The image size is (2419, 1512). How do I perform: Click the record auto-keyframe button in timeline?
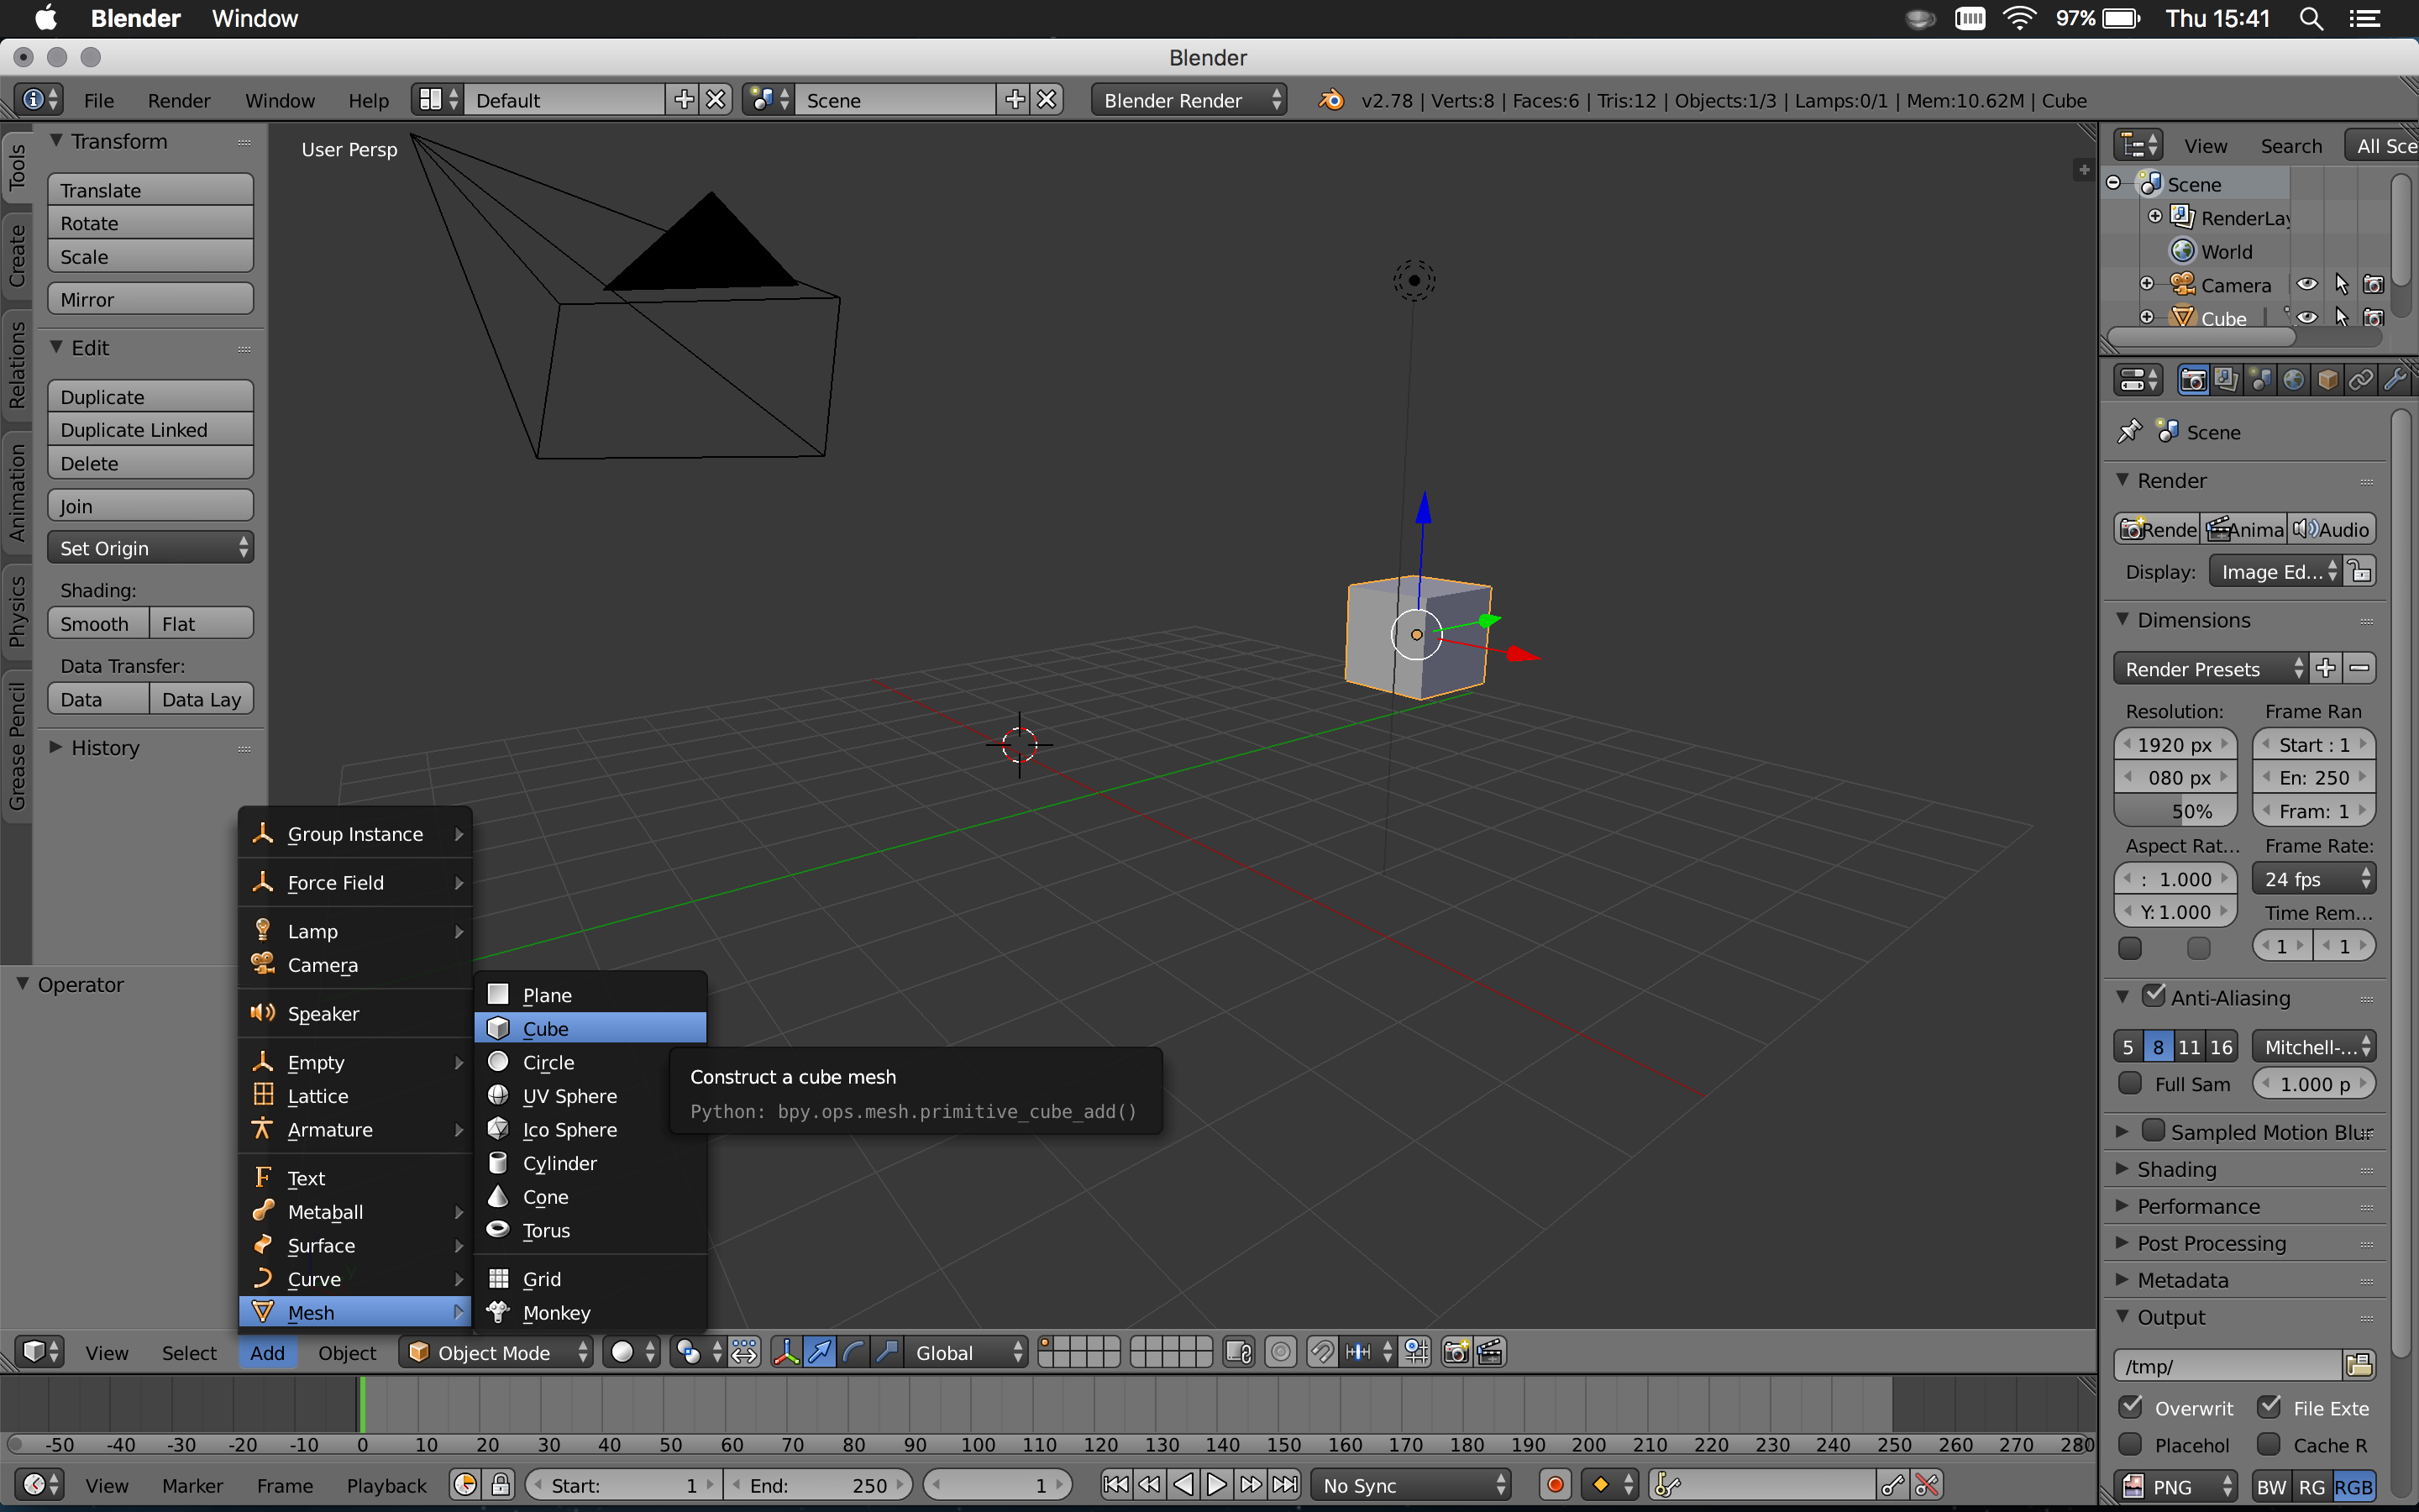(x=1556, y=1485)
